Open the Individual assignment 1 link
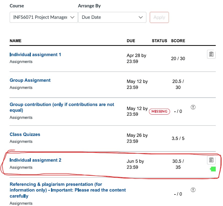Image resolution: width=223 pixels, height=206 pixels. pos(35,55)
